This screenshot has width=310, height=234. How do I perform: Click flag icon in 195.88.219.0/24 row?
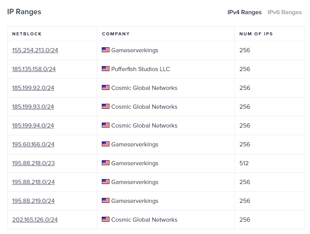point(106,200)
